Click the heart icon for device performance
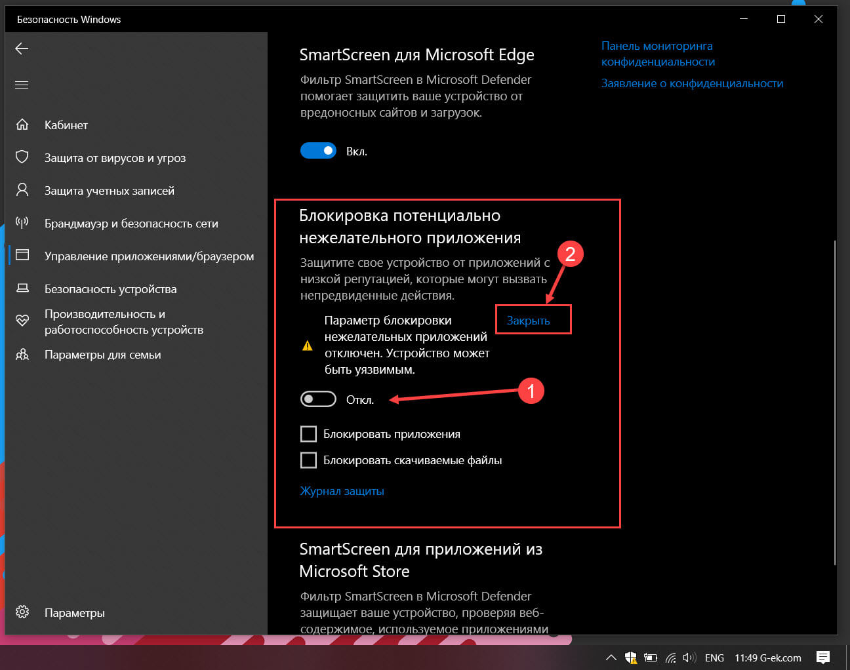 coord(22,321)
